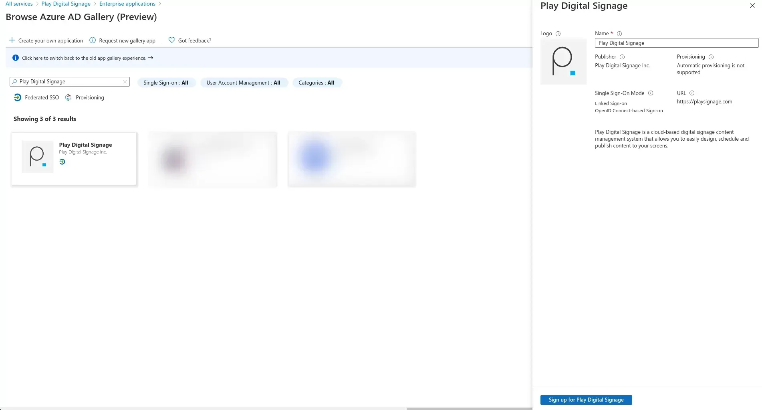Click the SSO badge on Play Digital Signage card
The width and height of the screenshot is (762, 410).
[x=62, y=162]
